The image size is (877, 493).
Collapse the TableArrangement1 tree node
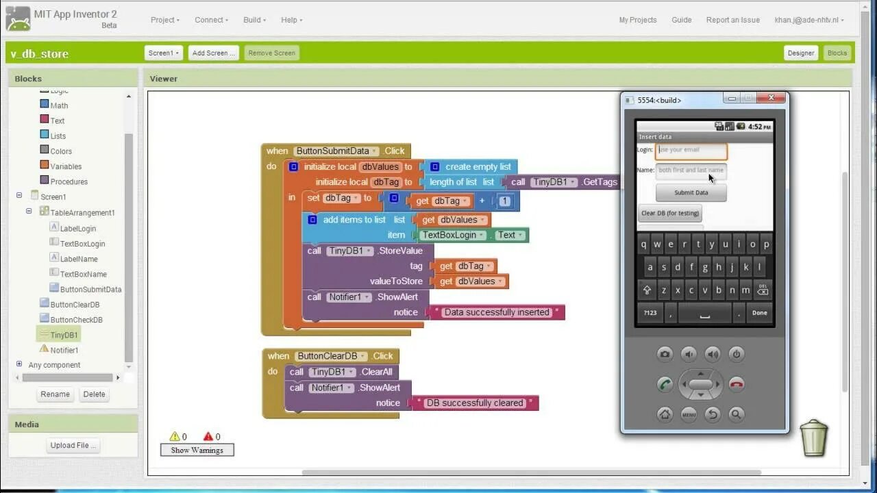click(x=29, y=212)
